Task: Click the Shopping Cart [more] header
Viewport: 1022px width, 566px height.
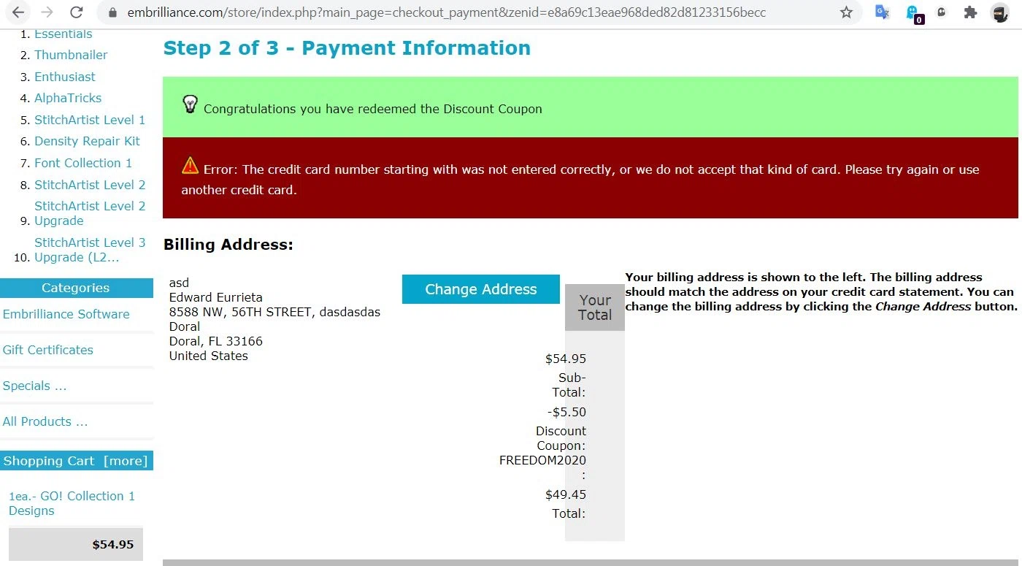Action: [76, 461]
